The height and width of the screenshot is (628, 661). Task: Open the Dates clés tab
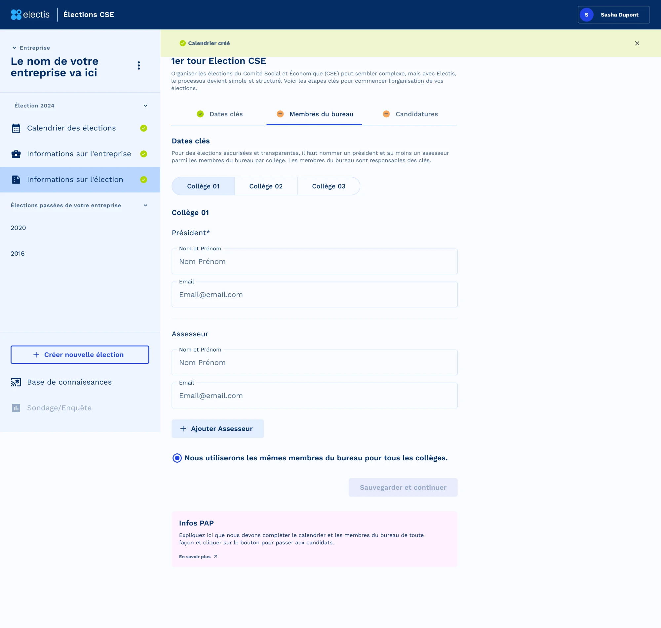pyautogui.click(x=219, y=114)
